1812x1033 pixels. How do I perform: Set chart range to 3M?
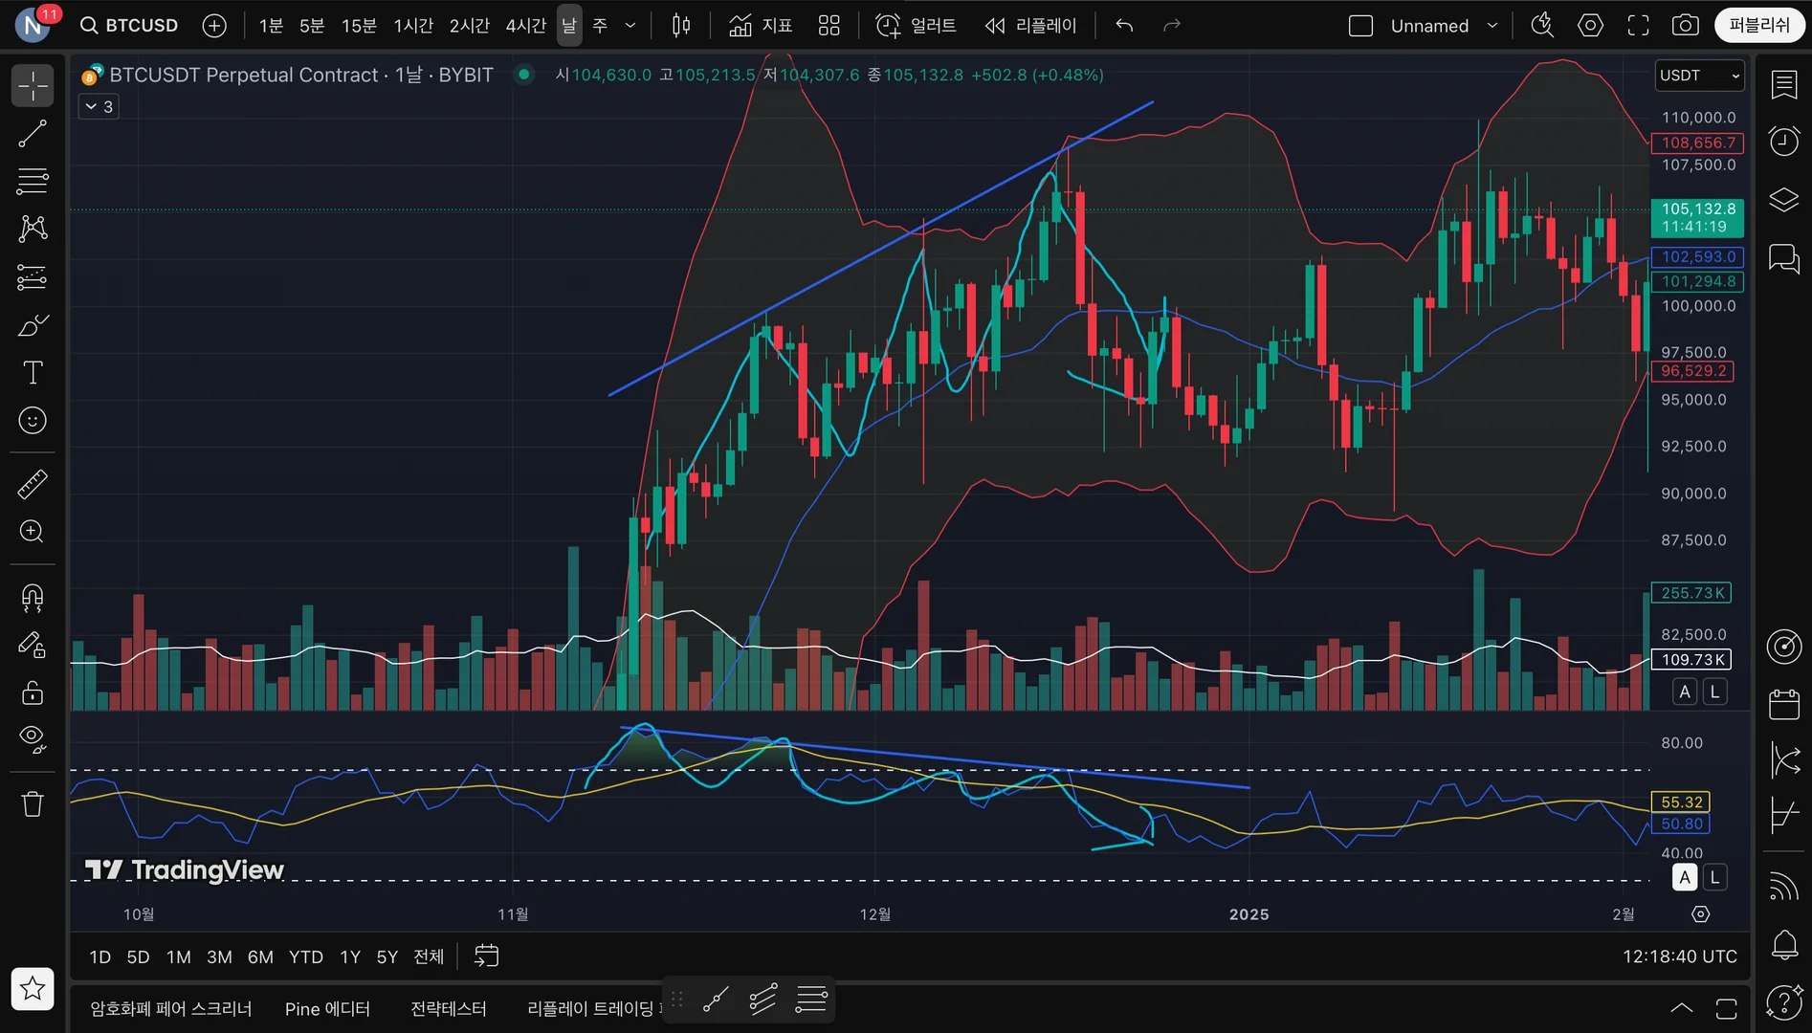pyautogui.click(x=219, y=956)
